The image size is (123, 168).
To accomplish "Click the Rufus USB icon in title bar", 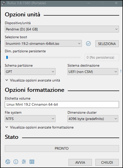I will coord(4,3).
